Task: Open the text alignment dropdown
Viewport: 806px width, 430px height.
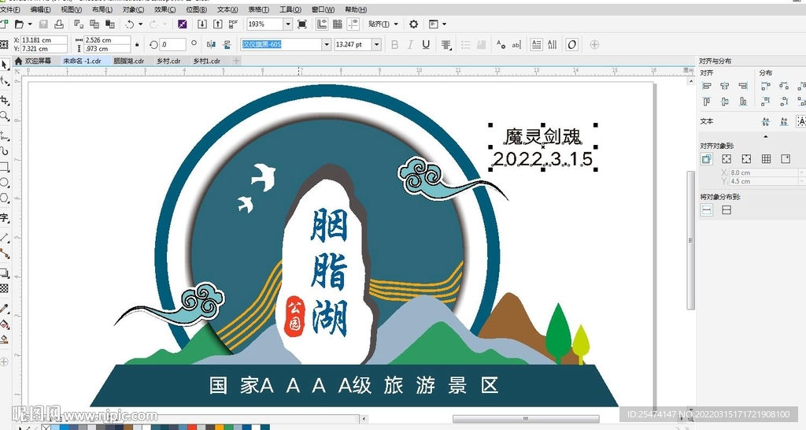Action: click(446, 45)
